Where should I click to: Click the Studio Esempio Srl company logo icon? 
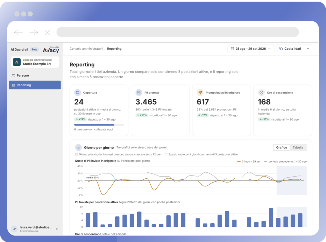click(17, 62)
